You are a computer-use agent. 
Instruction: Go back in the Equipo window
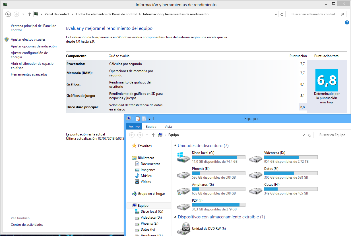[132, 135]
